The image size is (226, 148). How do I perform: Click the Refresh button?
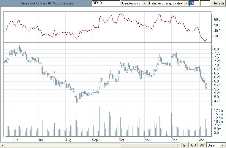218,3
